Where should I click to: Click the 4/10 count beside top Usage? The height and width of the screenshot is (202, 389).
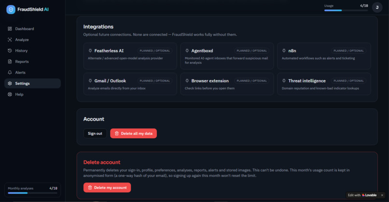point(364,5)
